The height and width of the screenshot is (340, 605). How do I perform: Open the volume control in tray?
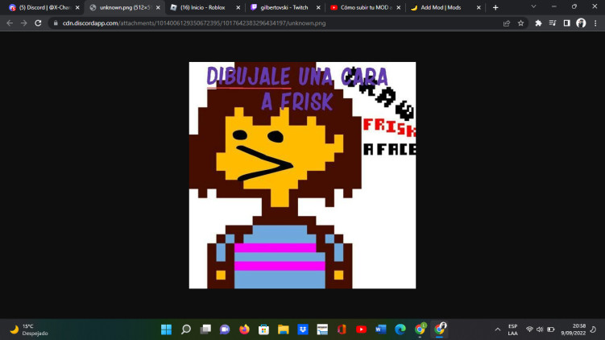point(540,330)
